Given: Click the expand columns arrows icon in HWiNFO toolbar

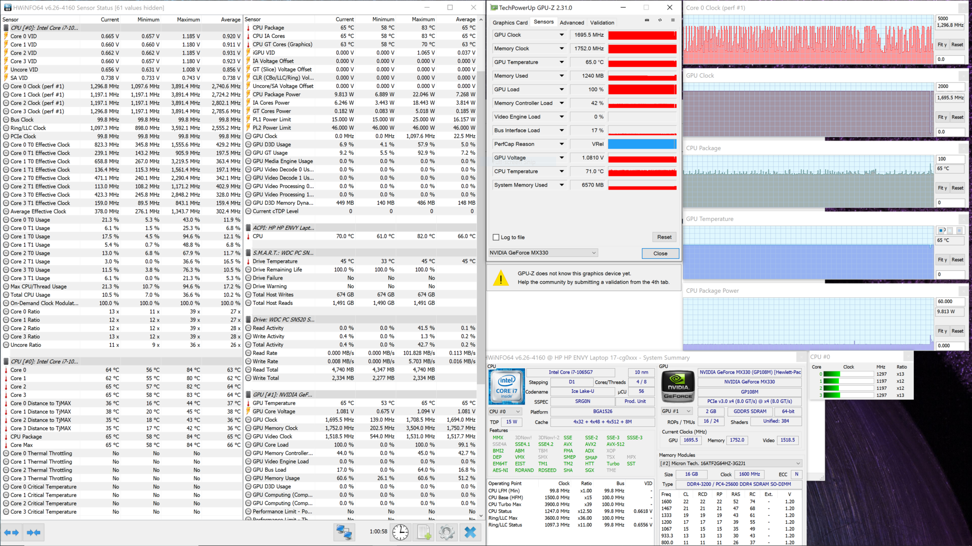Looking at the screenshot, I should click(11, 532).
